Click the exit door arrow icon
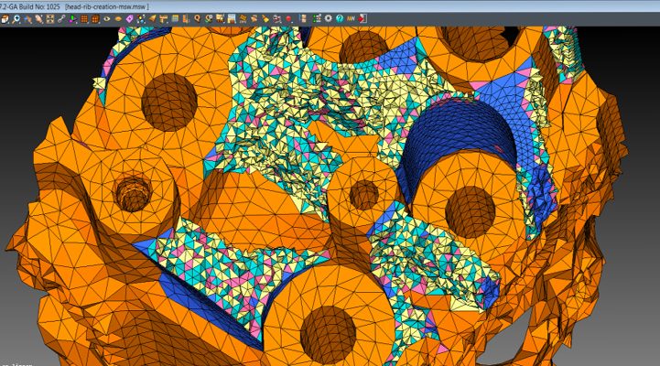 [363, 18]
